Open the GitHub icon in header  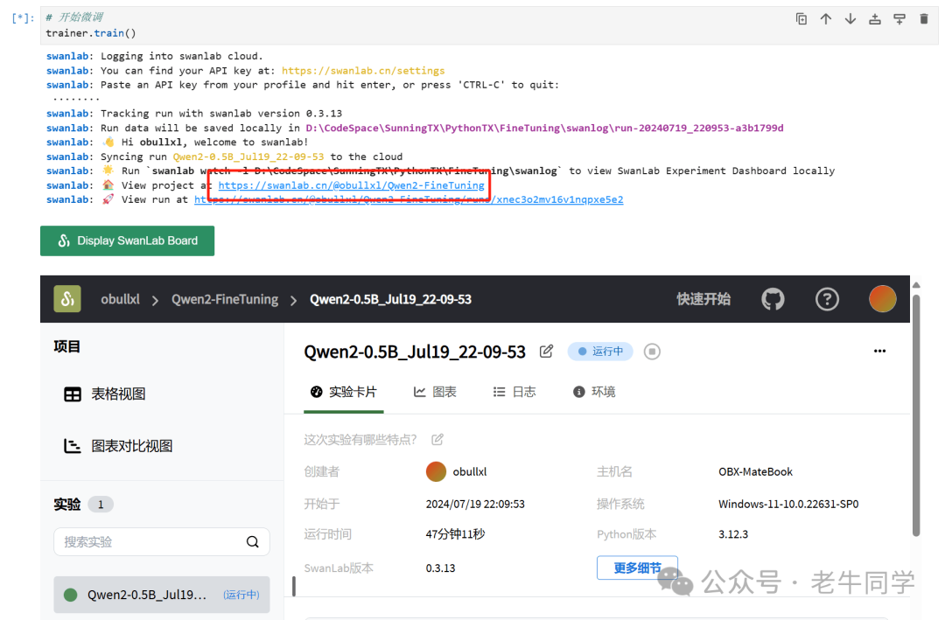tap(773, 299)
